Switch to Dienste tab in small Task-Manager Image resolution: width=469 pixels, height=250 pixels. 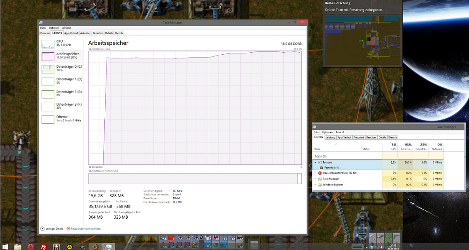(x=392, y=137)
